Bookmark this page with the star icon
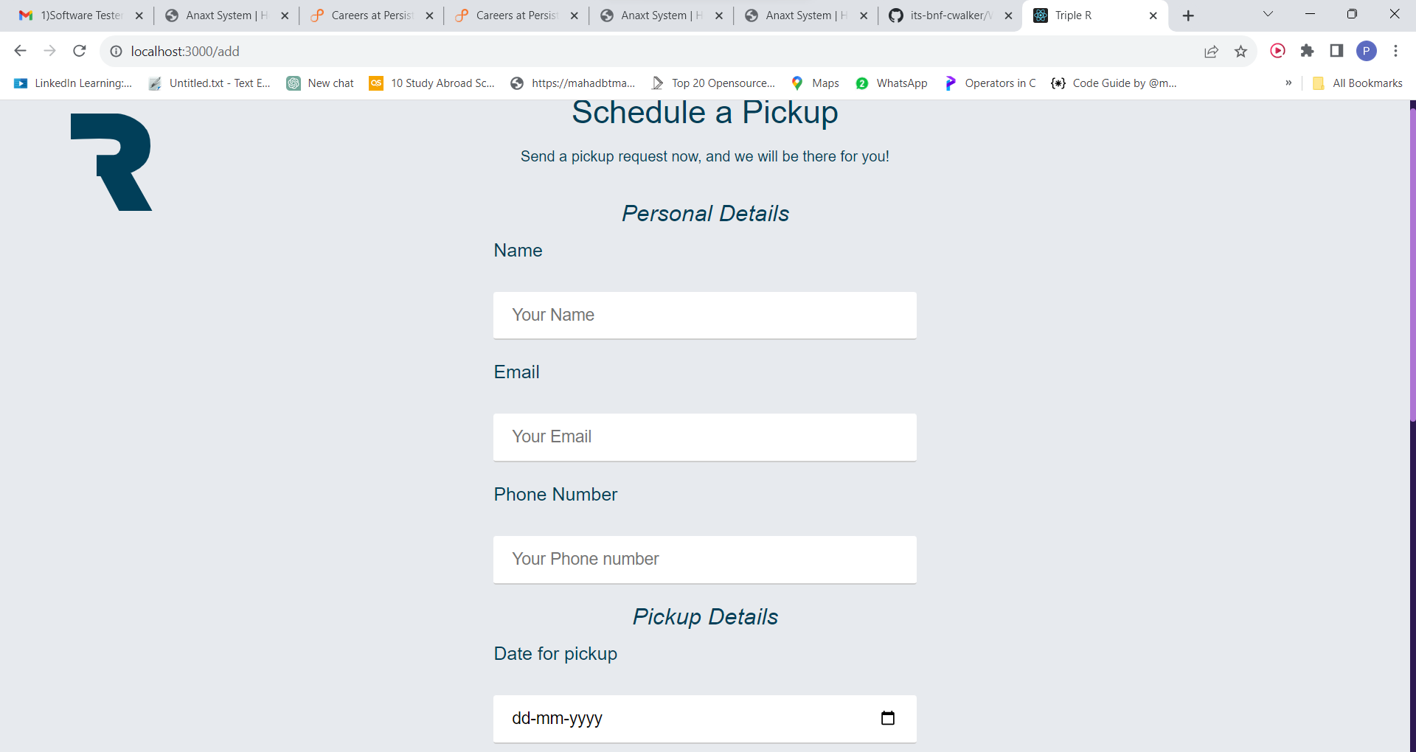The width and height of the screenshot is (1416, 752). click(1241, 51)
